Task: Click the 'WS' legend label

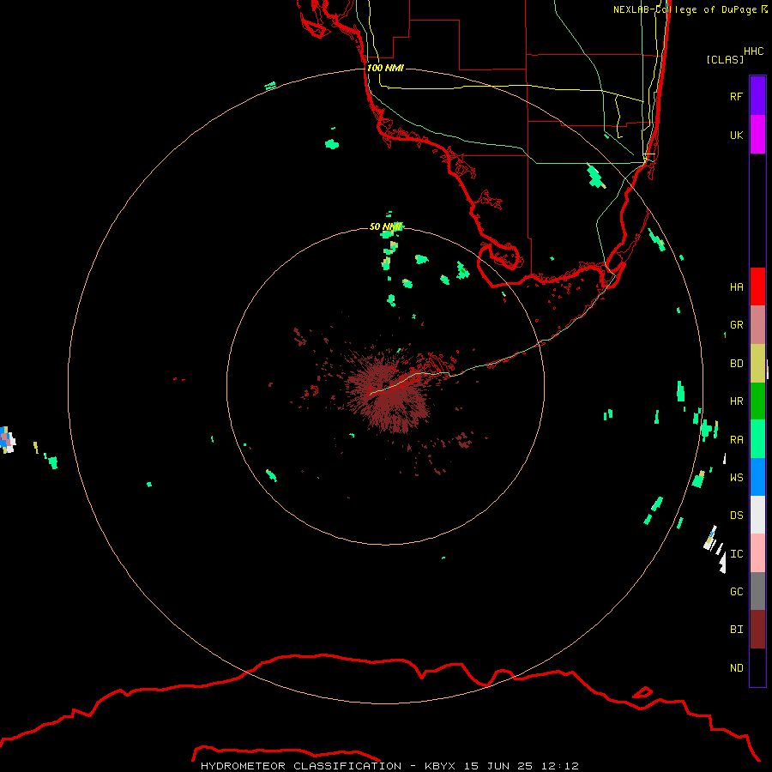Action: point(736,477)
